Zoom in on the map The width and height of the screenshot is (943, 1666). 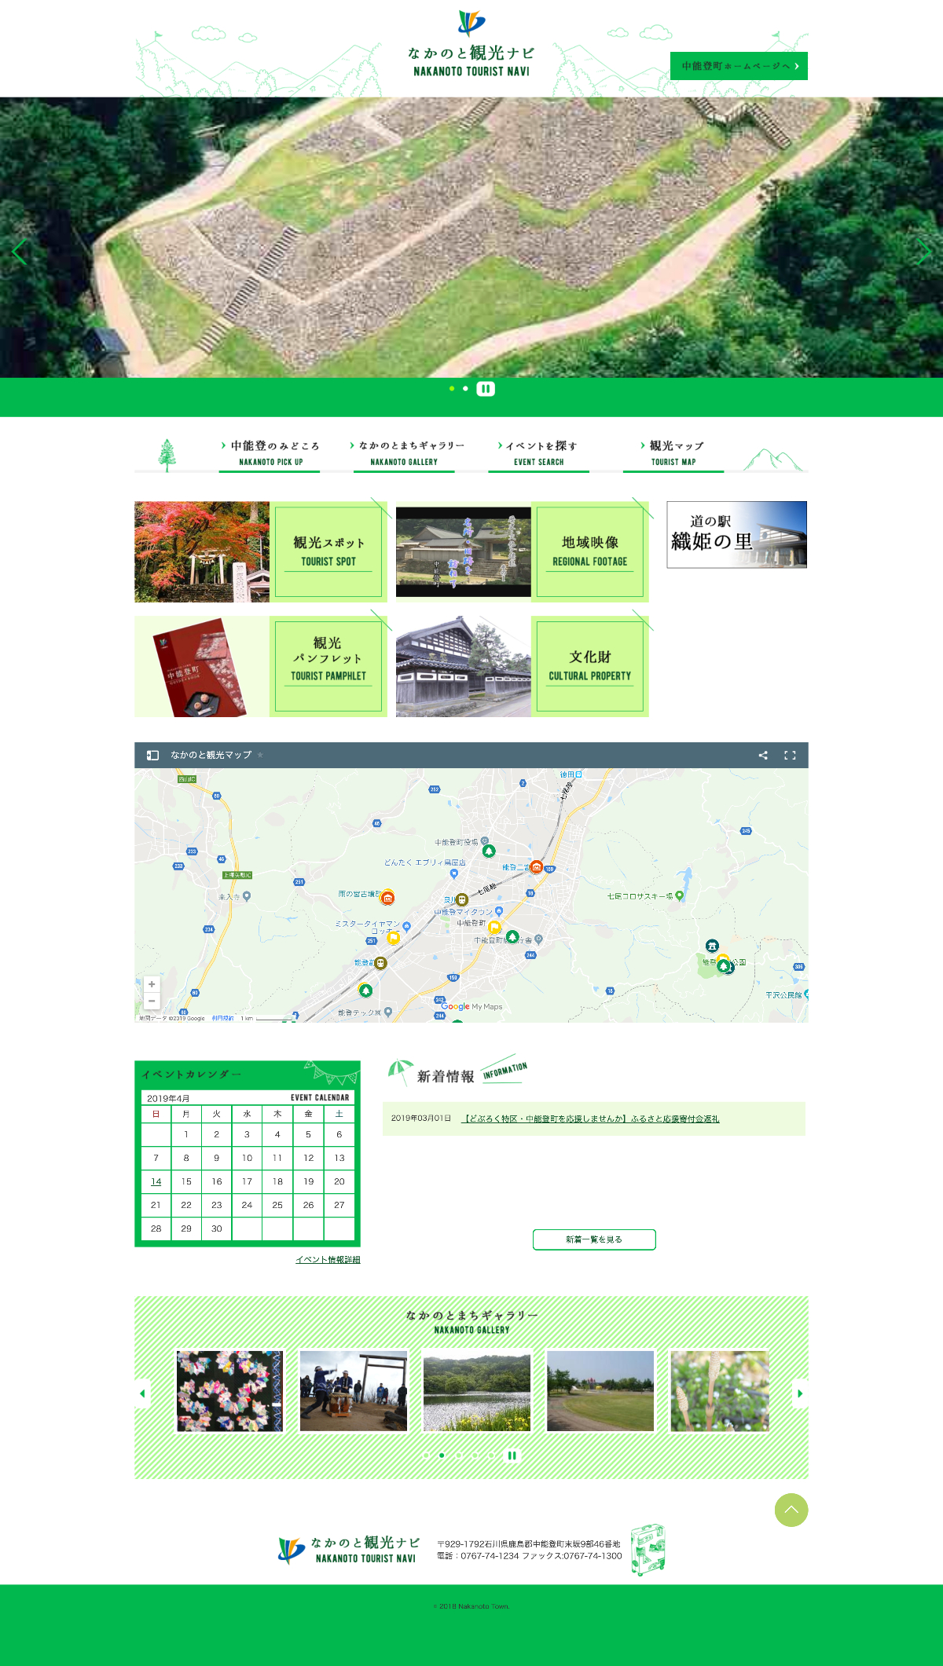(152, 984)
